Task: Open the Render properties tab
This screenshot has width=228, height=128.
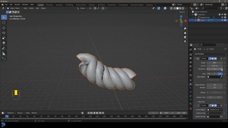Action: tap(191, 54)
